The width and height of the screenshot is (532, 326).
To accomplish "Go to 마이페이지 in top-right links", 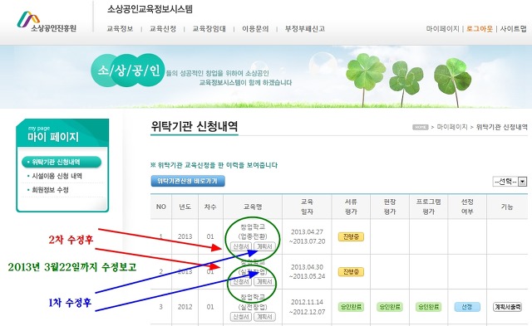I will [x=442, y=29].
